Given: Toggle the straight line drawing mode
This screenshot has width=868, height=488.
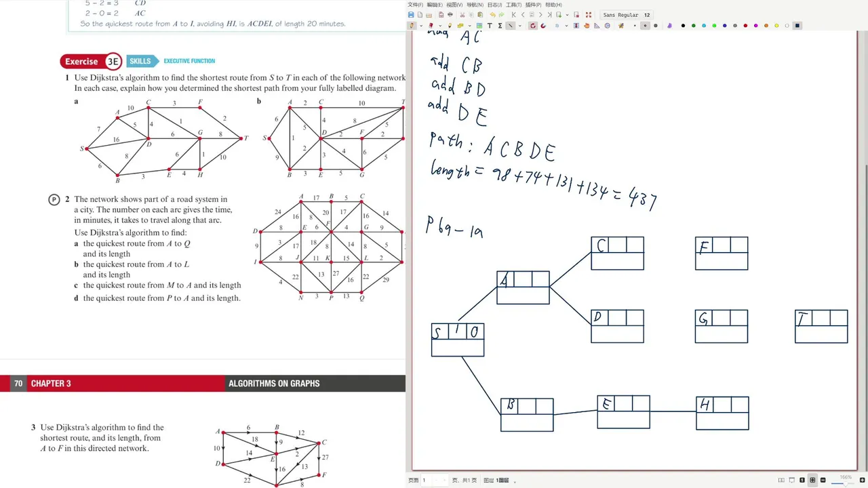Looking at the screenshot, I should (x=511, y=26).
